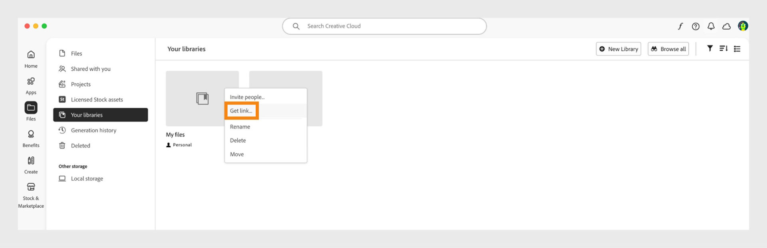Click the My files library name
The width and height of the screenshot is (767, 248).
(x=175, y=135)
